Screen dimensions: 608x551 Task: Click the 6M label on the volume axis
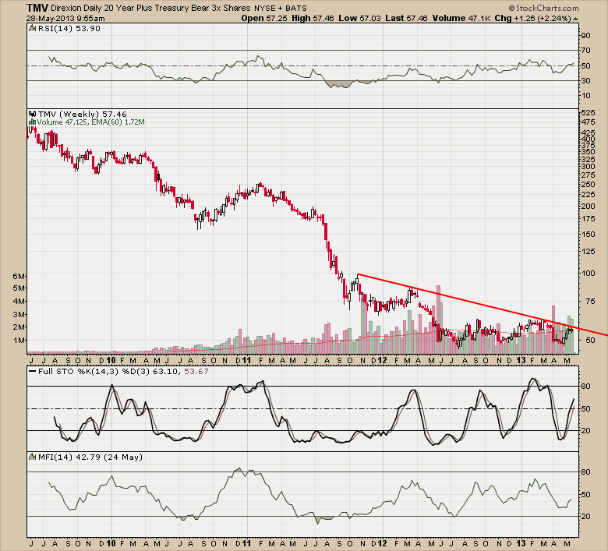pyautogui.click(x=18, y=276)
